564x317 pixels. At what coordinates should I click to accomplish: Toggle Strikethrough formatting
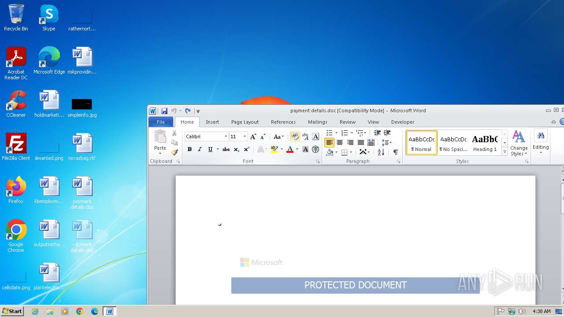click(x=226, y=149)
